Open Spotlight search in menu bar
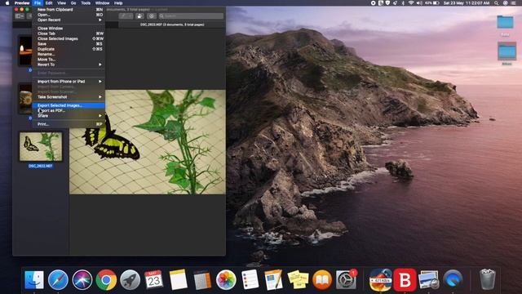This screenshot has height=294, width=522. (496, 3)
